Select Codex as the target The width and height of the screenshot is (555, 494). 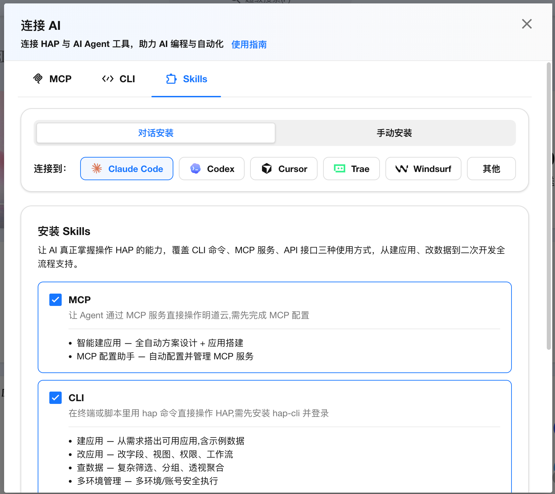(212, 169)
